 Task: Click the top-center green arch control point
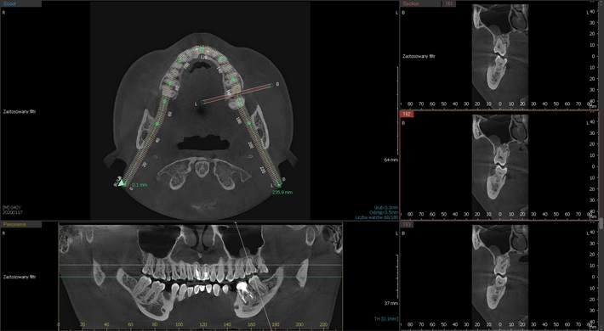tap(202, 49)
